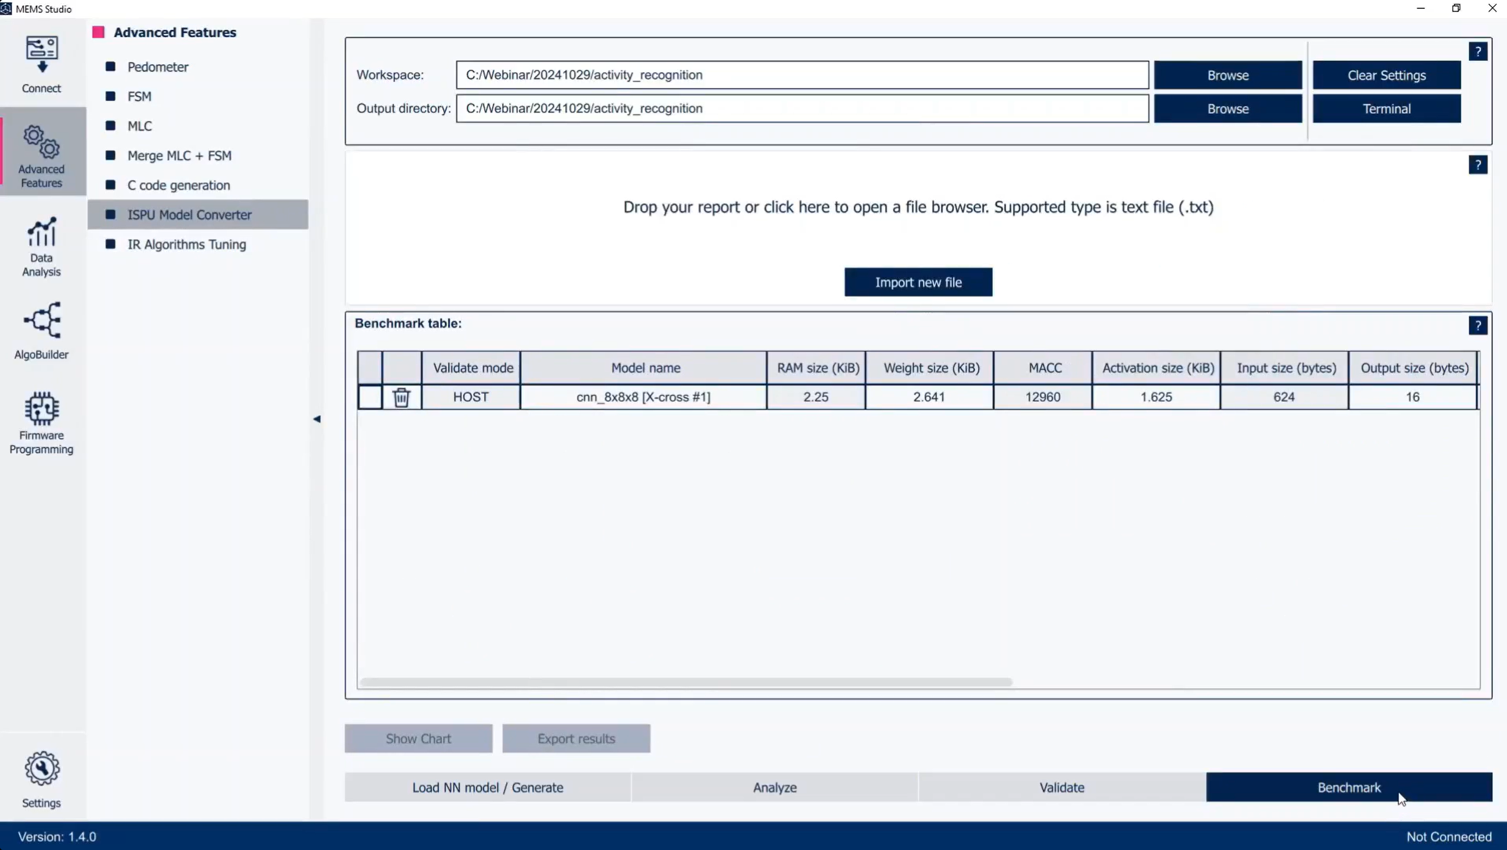Toggle the C code generation checkbox
This screenshot has height=850, width=1507.
click(x=110, y=185)
